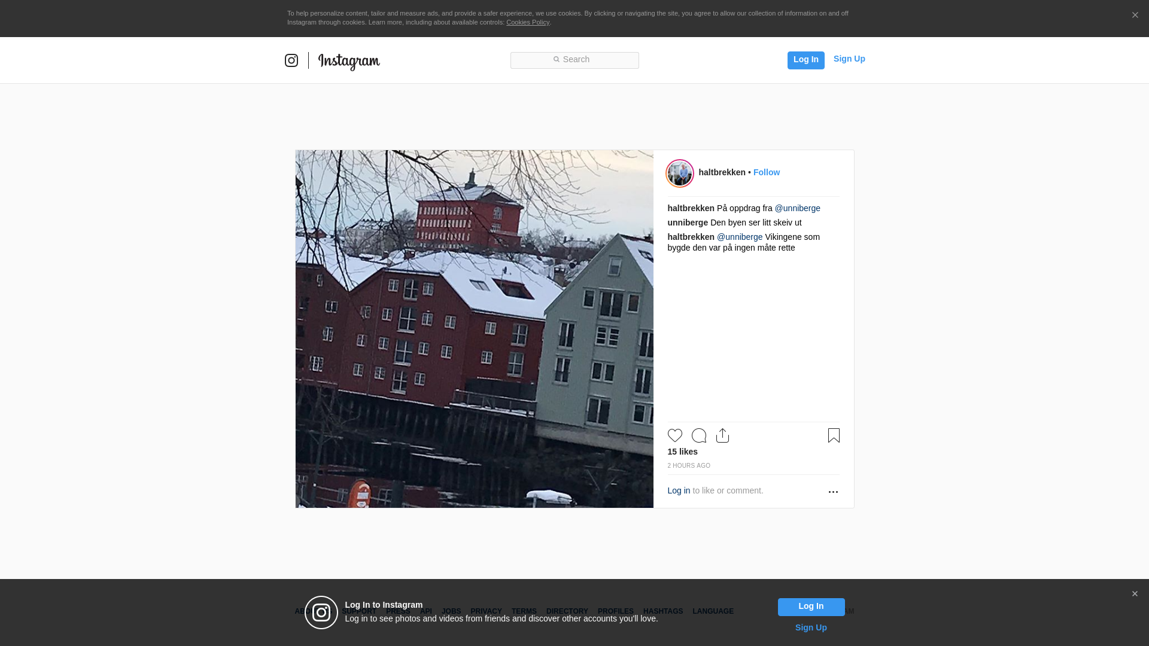This screenshot has height=646, width=1149.
Task: Open the Sign Up link in header
Action: pos(849,59)
